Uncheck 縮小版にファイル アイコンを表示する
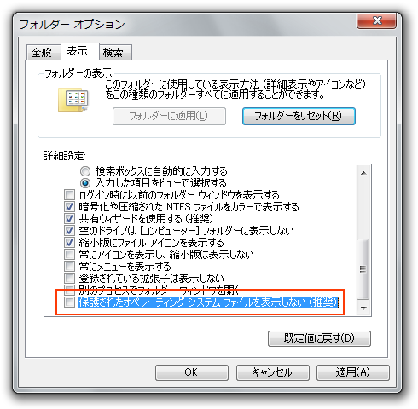This screenshot has height=409, width=418. [x=69, y=243]
